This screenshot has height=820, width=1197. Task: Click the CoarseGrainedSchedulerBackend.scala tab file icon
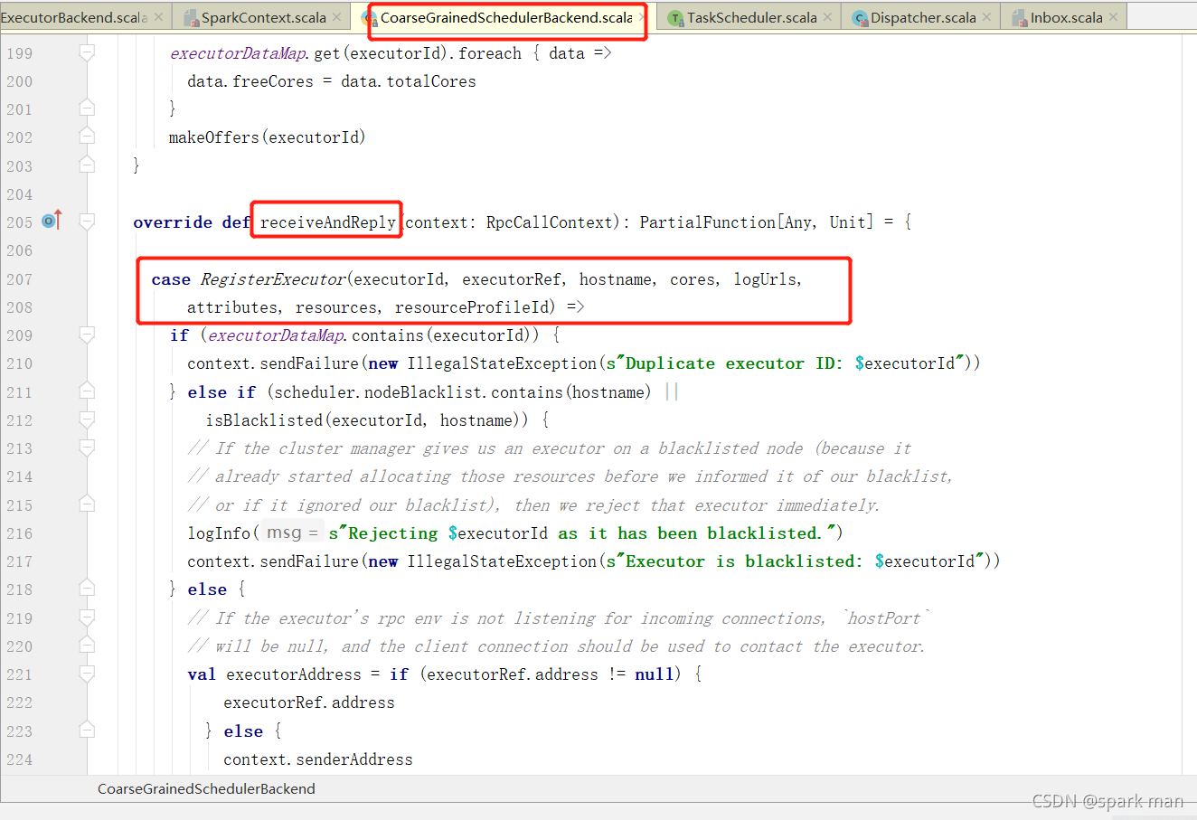point(371,18)
